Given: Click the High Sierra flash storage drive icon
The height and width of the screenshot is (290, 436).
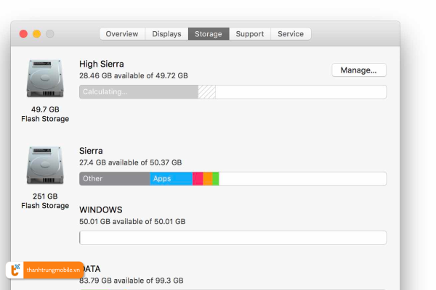Looking at the screenshot, I should 45,78.
